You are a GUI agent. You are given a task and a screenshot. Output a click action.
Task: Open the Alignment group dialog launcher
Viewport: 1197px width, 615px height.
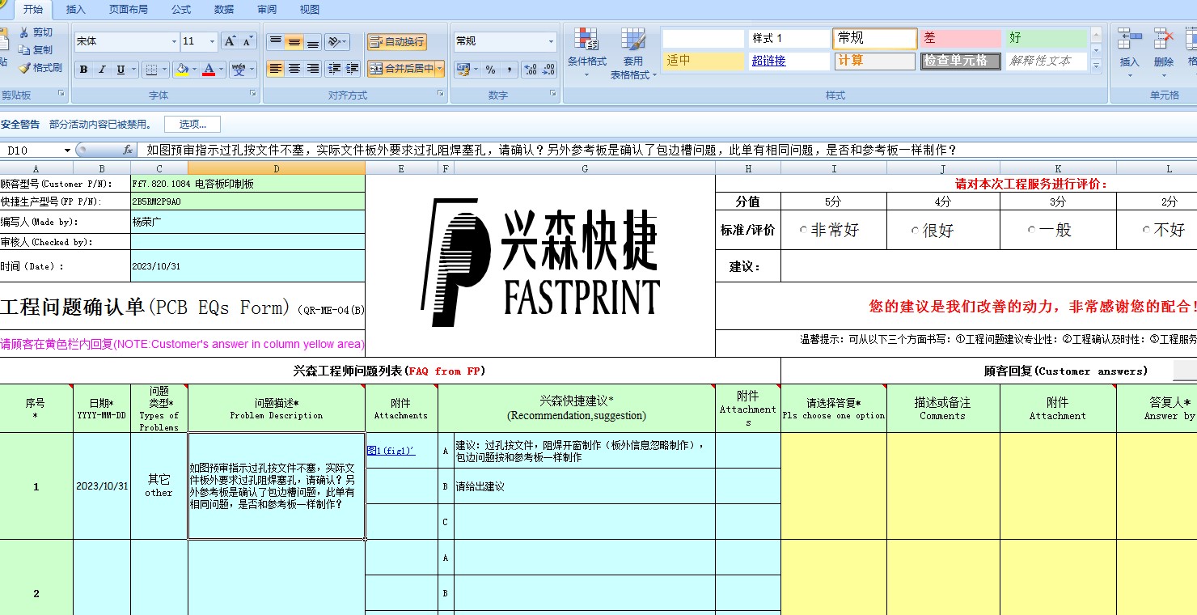coord(441,95)
